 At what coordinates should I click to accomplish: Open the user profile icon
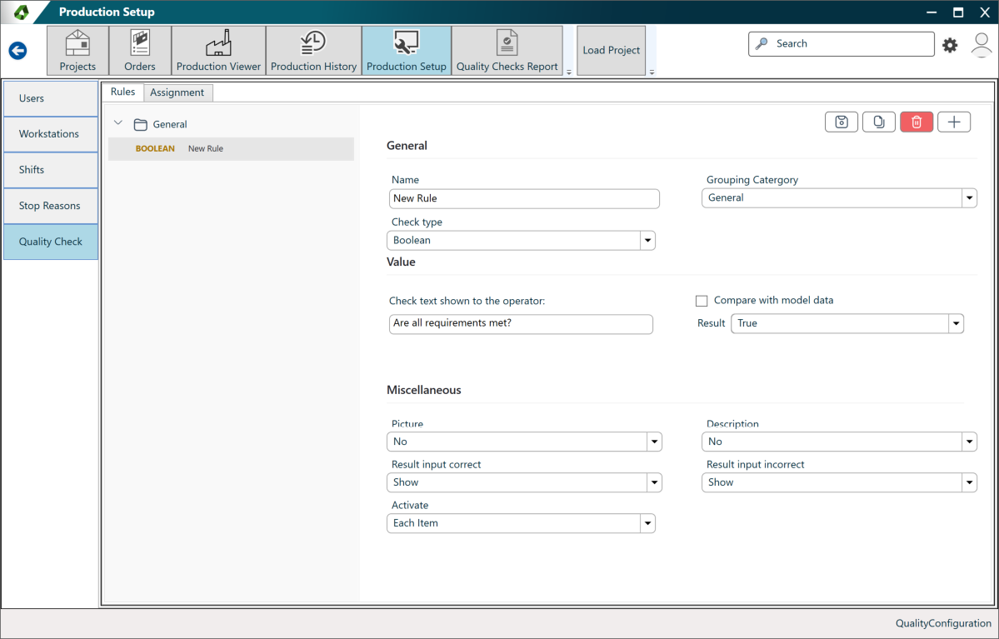click(x=982, y=45)
